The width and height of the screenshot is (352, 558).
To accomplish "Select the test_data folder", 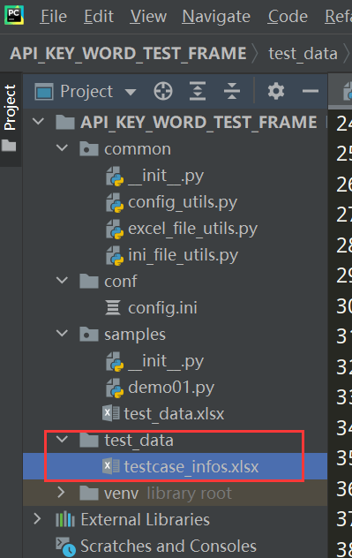I will tap(139, 441).
